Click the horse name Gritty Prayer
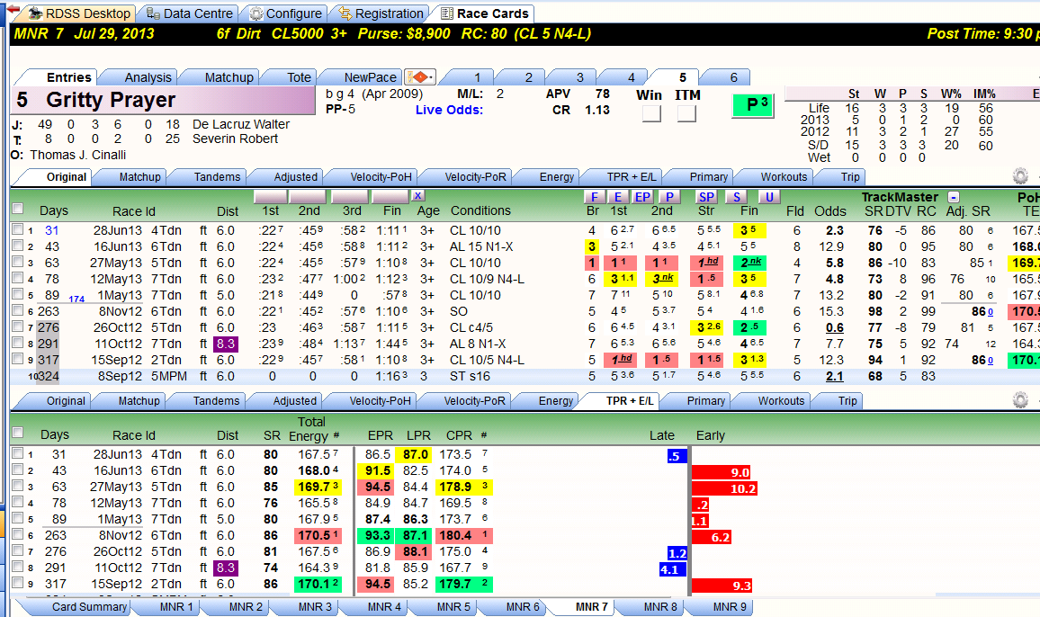 (x=111, y=100)
